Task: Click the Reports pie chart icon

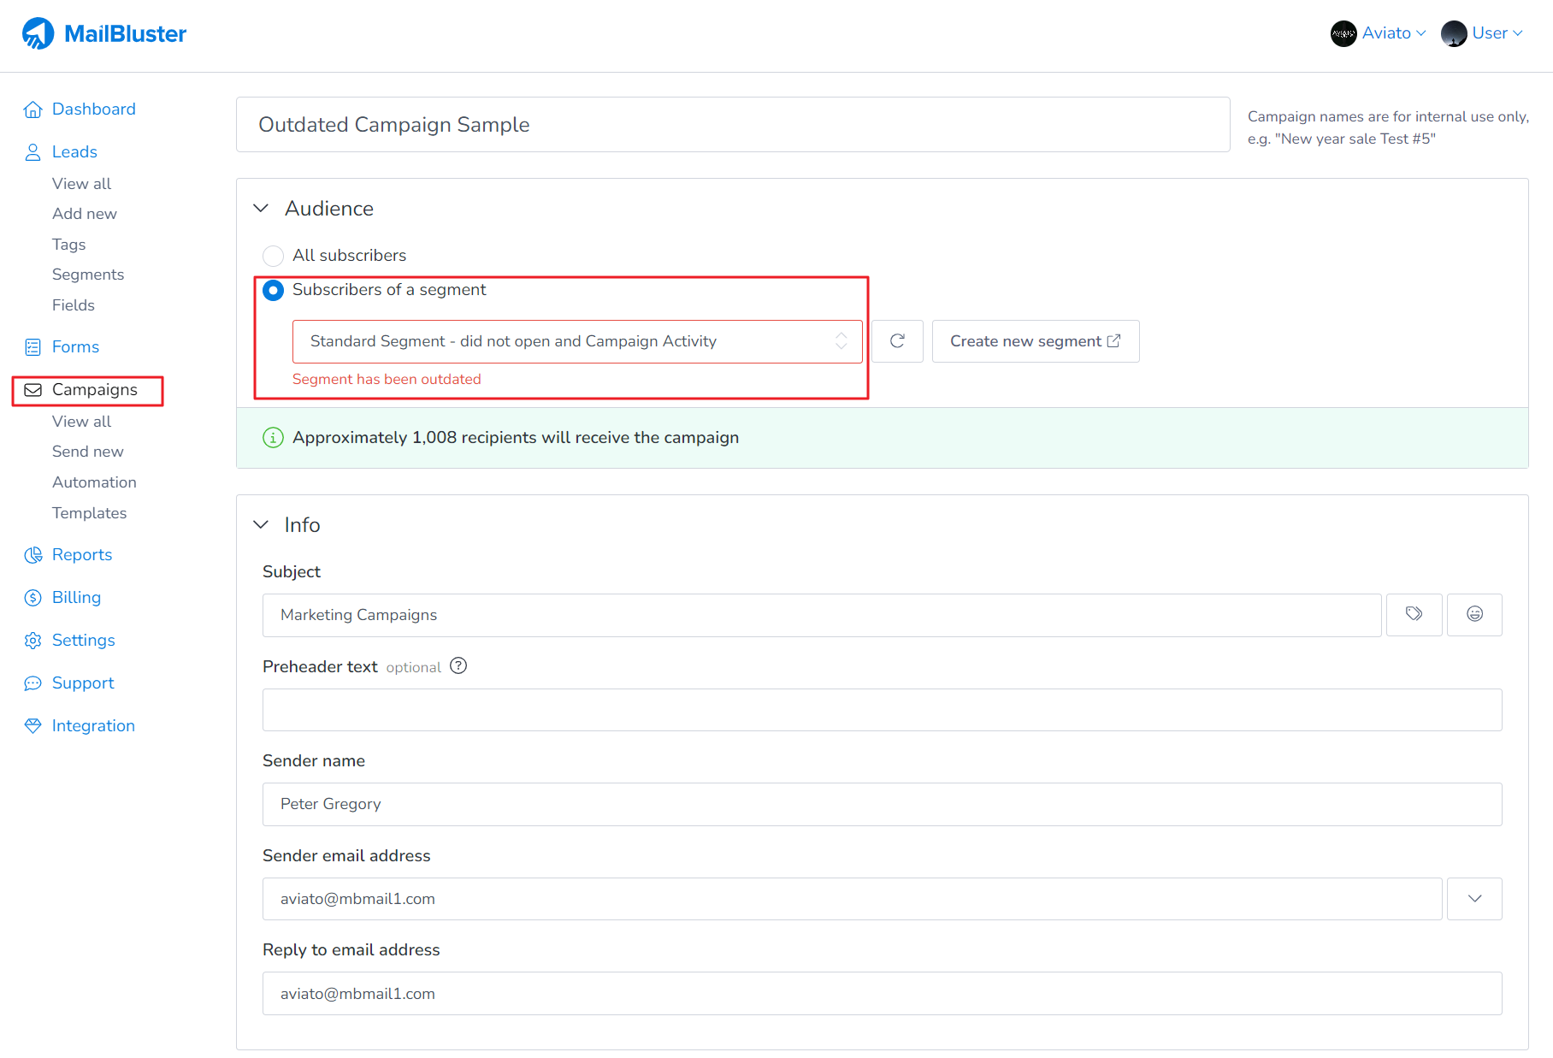Action: (x=32, y=555)
